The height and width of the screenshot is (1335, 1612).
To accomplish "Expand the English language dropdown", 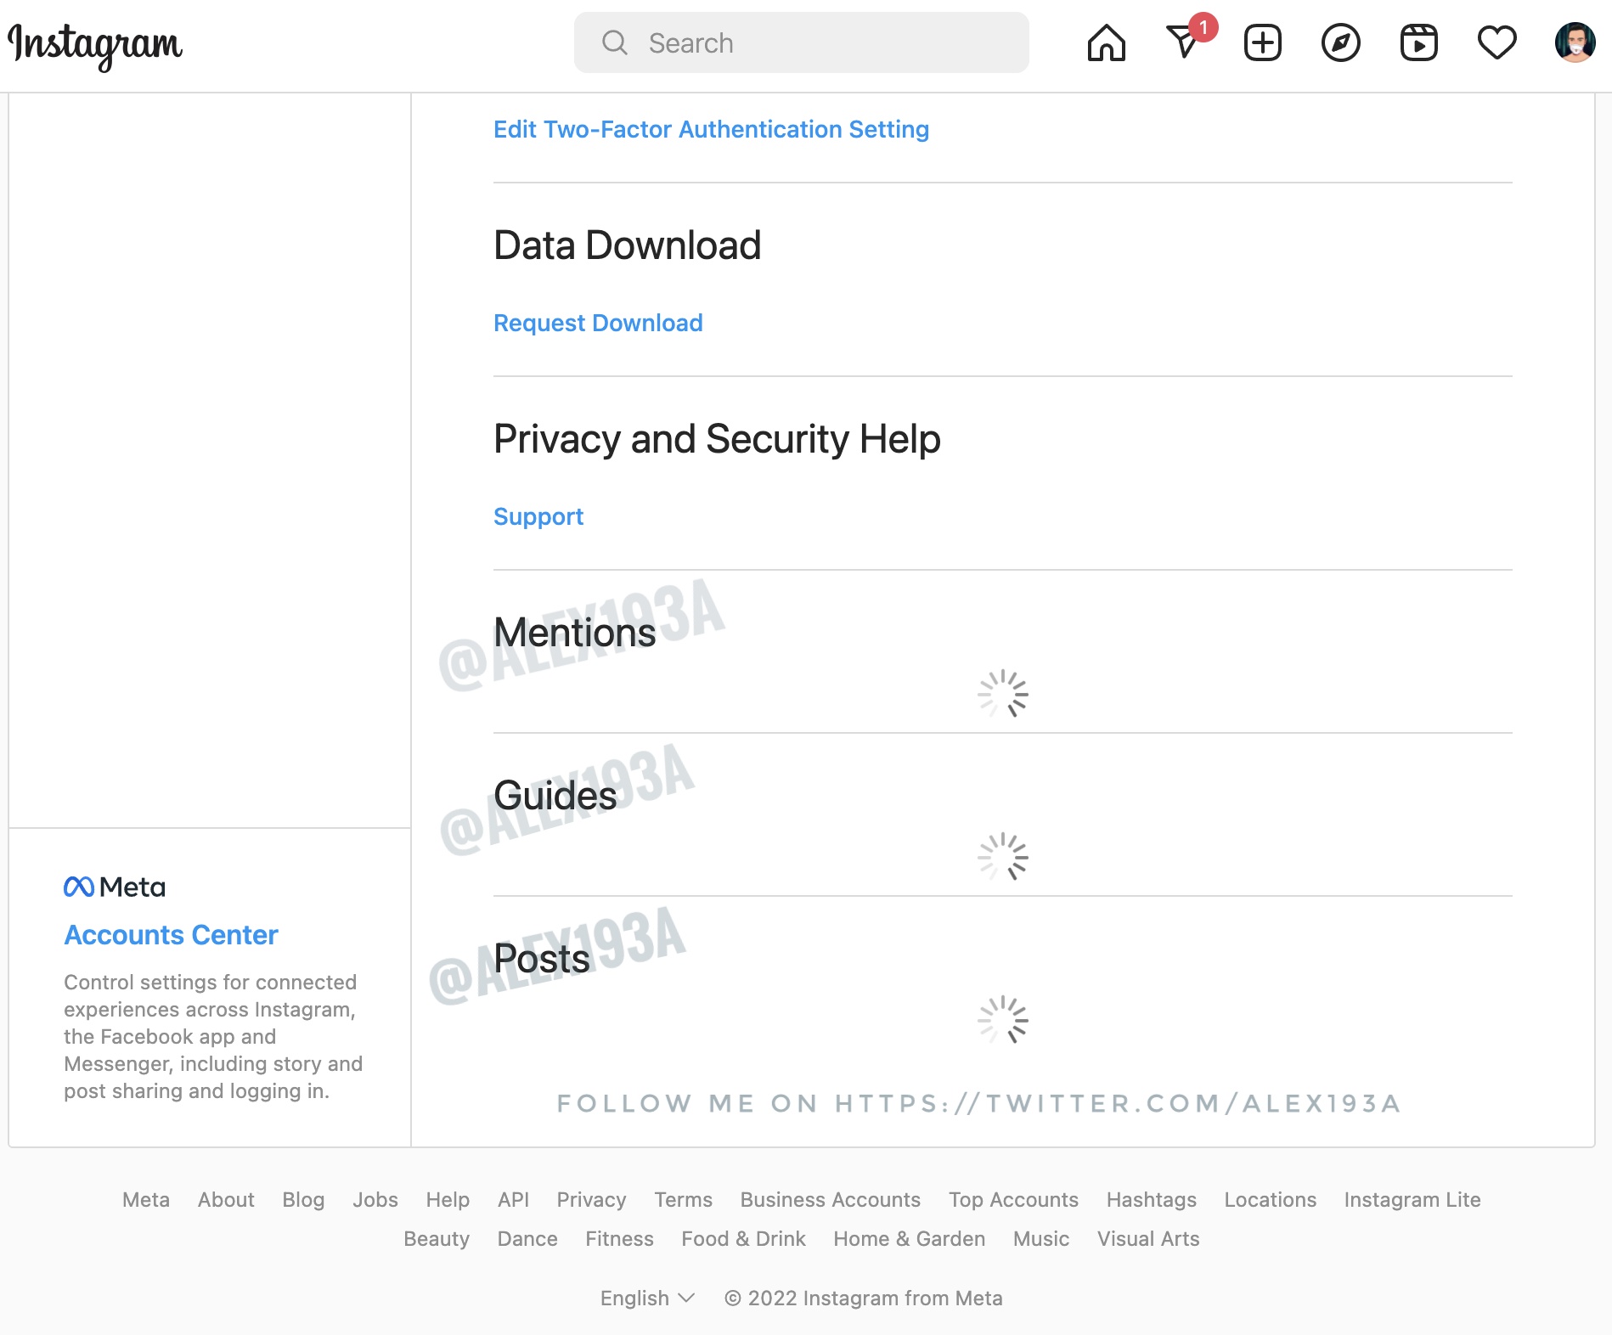I will click(x=647, y=1298).
